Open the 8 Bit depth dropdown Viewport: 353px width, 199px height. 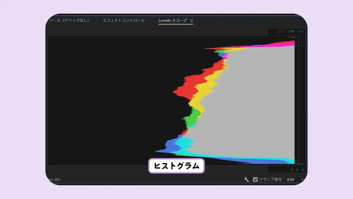pos(294,179)
